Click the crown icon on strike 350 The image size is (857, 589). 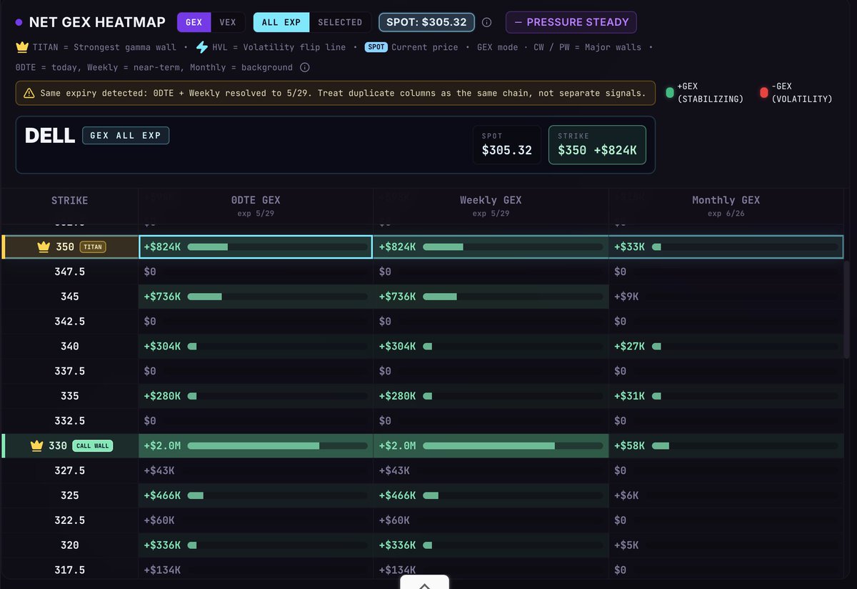point(44,247)
